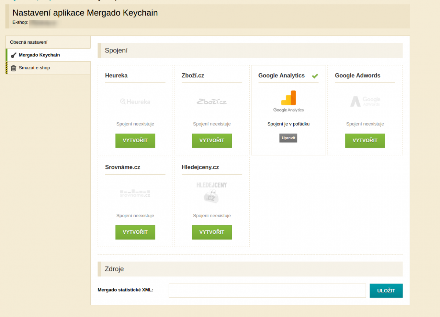Open Obecná nastavení settings section
The image size is (440, 317).
click(x=48, y=42)
